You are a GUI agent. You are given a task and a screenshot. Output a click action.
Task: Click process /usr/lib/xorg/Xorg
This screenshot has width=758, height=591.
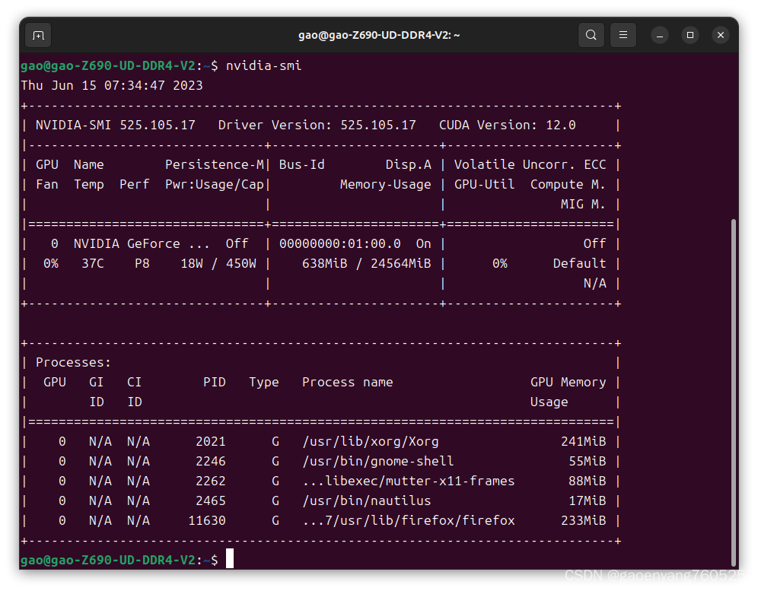pyautogui.click(x=371, y=442)
